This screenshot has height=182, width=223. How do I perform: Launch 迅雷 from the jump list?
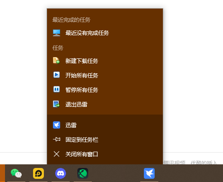pos(105,125)
